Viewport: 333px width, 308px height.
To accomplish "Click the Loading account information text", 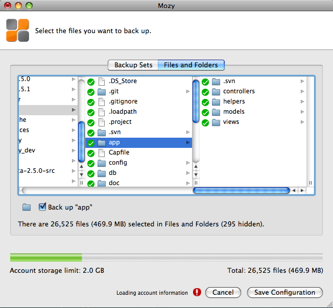I will (x=152, y=293).
